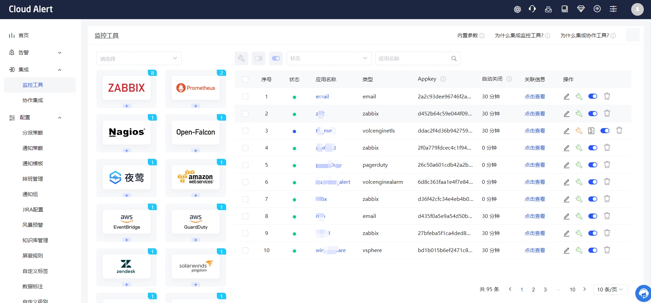Click 点击查看 link in row 4
Image resolution: width=651 pixels, height=303 pixels.
[535, 148]
